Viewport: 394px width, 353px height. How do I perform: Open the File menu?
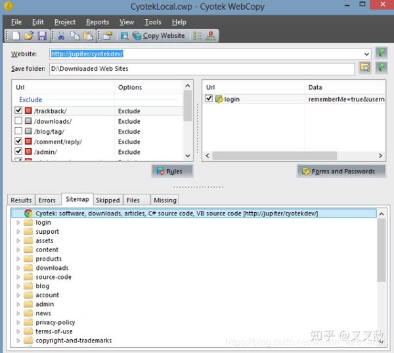(16, 22)
